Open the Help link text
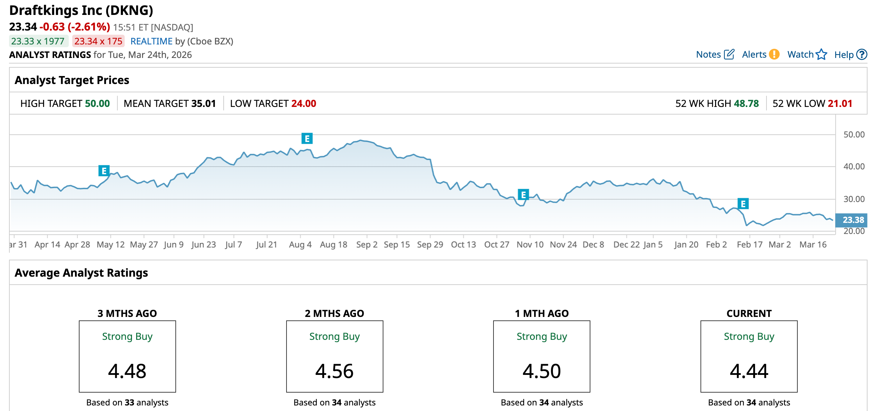The width and height of the screenshot is (871, 411). click(x=844, y=54)
